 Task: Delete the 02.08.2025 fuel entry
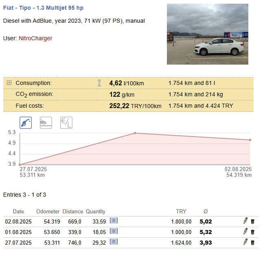click(x=252, y=221)
